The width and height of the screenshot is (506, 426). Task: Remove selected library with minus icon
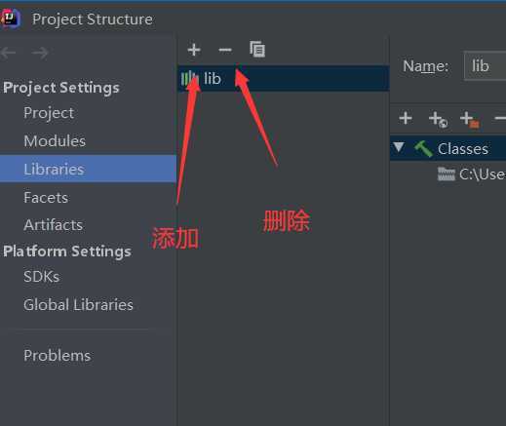click(x=225, y=50)
